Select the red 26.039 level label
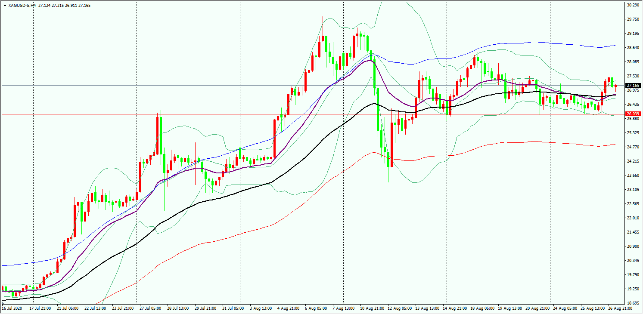The height and width of the screenshot is (314, 643). tap(633, 114)
